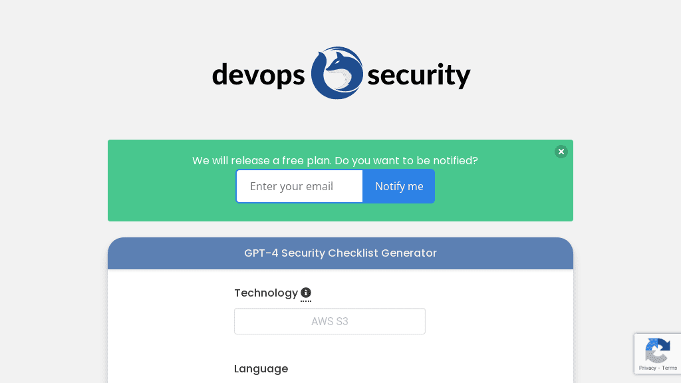Viewport: 681px width, 383px height.
Task: Click the Technology label with dotted underline
Action: [266, 293]
